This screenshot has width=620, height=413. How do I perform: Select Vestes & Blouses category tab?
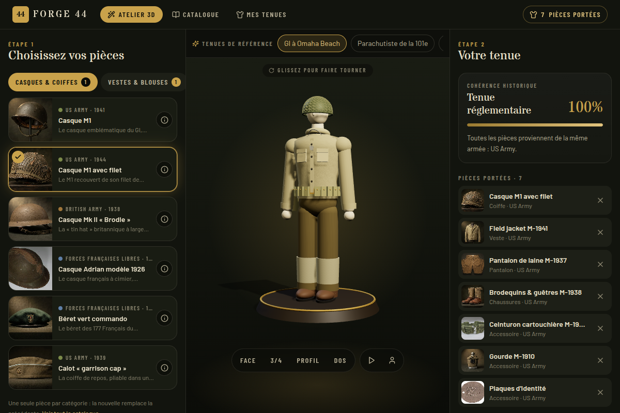coord(144,82)
